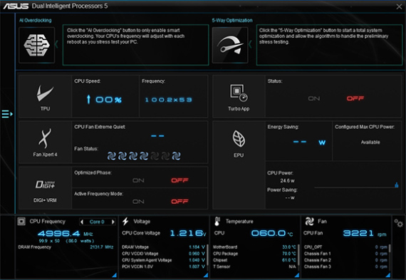
Task: Collapse the AI Overclocking description arrow
Action: tap(57, 45)
